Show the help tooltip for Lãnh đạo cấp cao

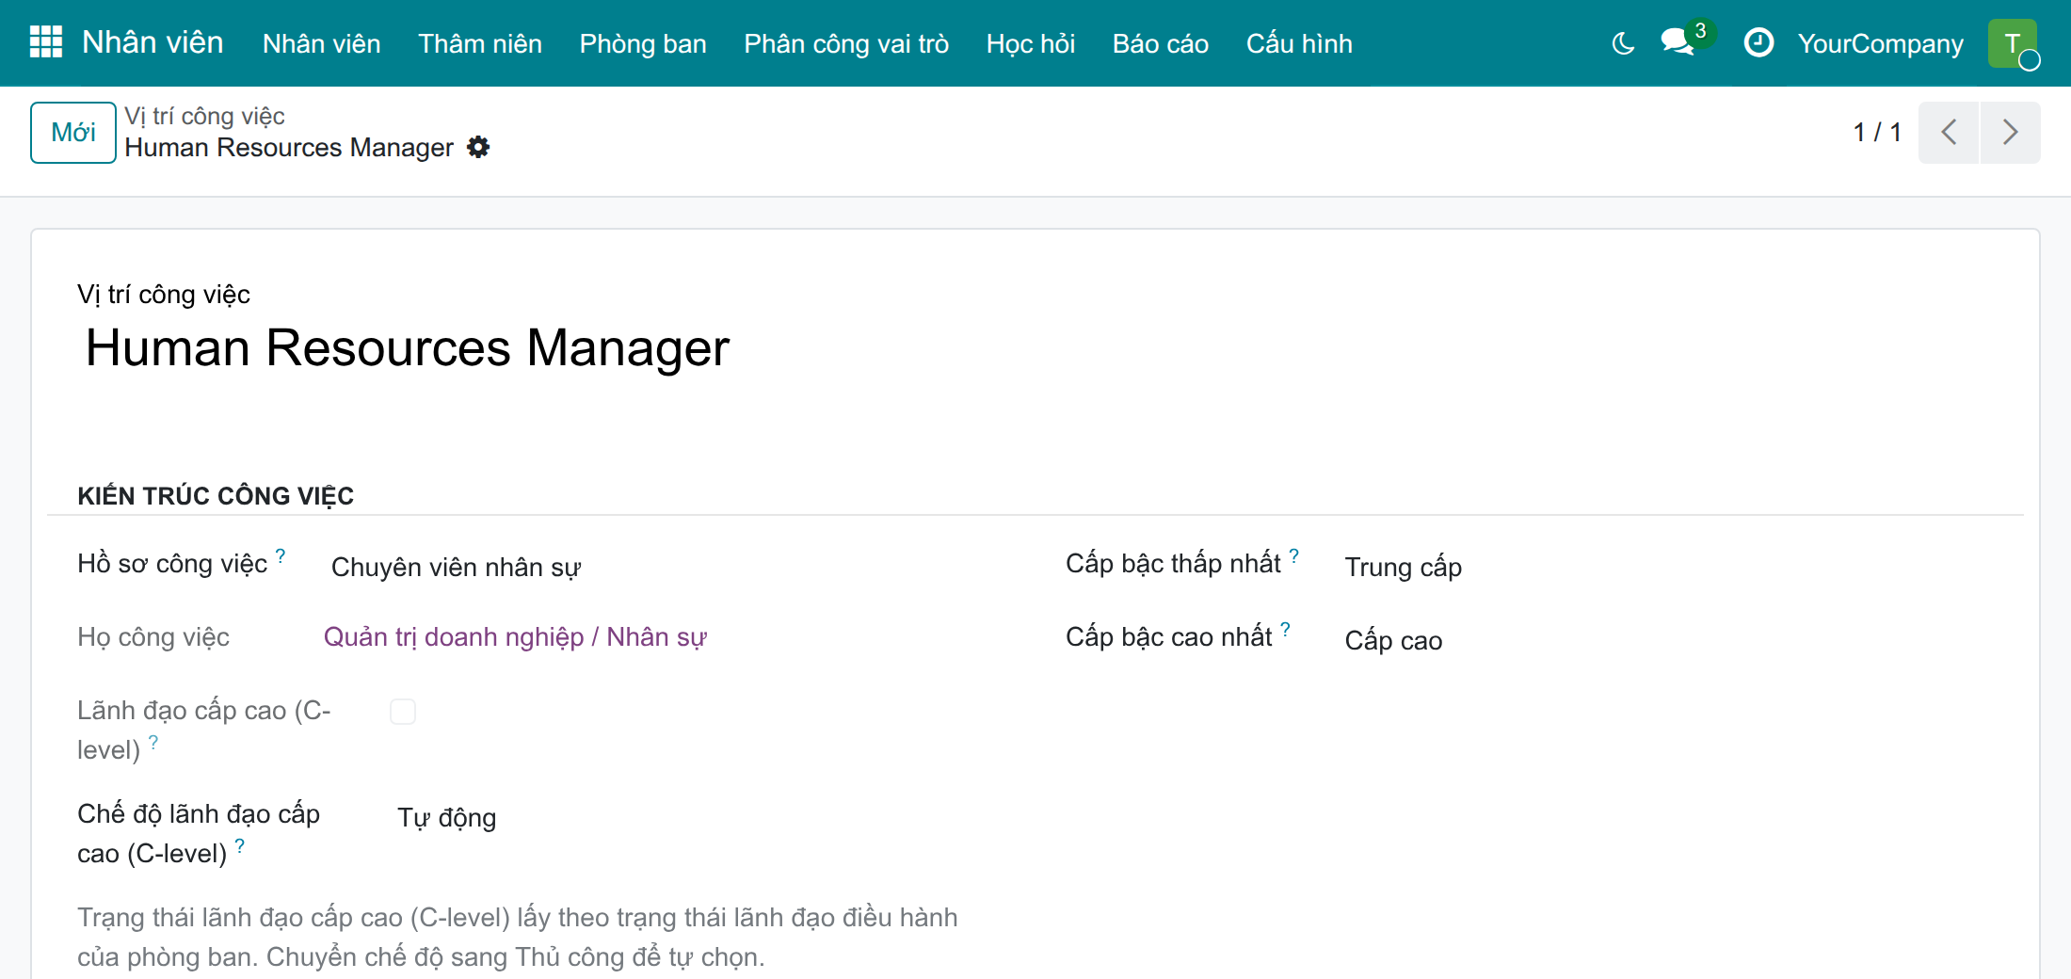153,742
